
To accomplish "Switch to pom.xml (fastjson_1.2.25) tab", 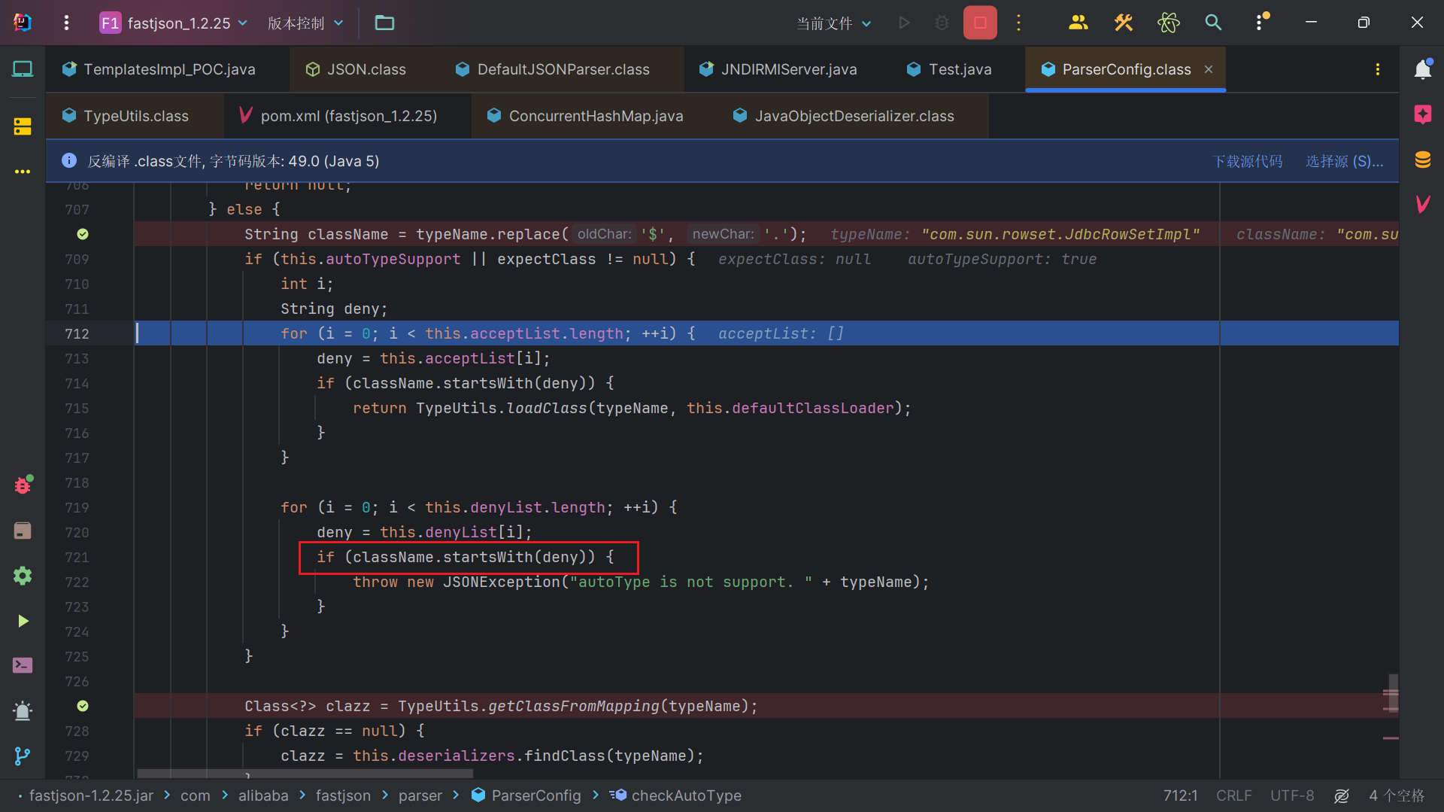I will click(x=338, y=116).
